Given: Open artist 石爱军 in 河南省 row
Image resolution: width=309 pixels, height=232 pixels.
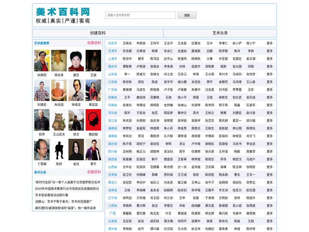Looking at the screenshot, I should point(251,105).
